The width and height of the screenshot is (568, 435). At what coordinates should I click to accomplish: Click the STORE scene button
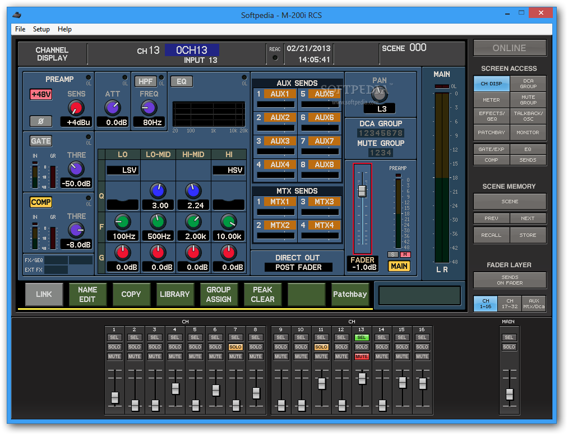528,235
